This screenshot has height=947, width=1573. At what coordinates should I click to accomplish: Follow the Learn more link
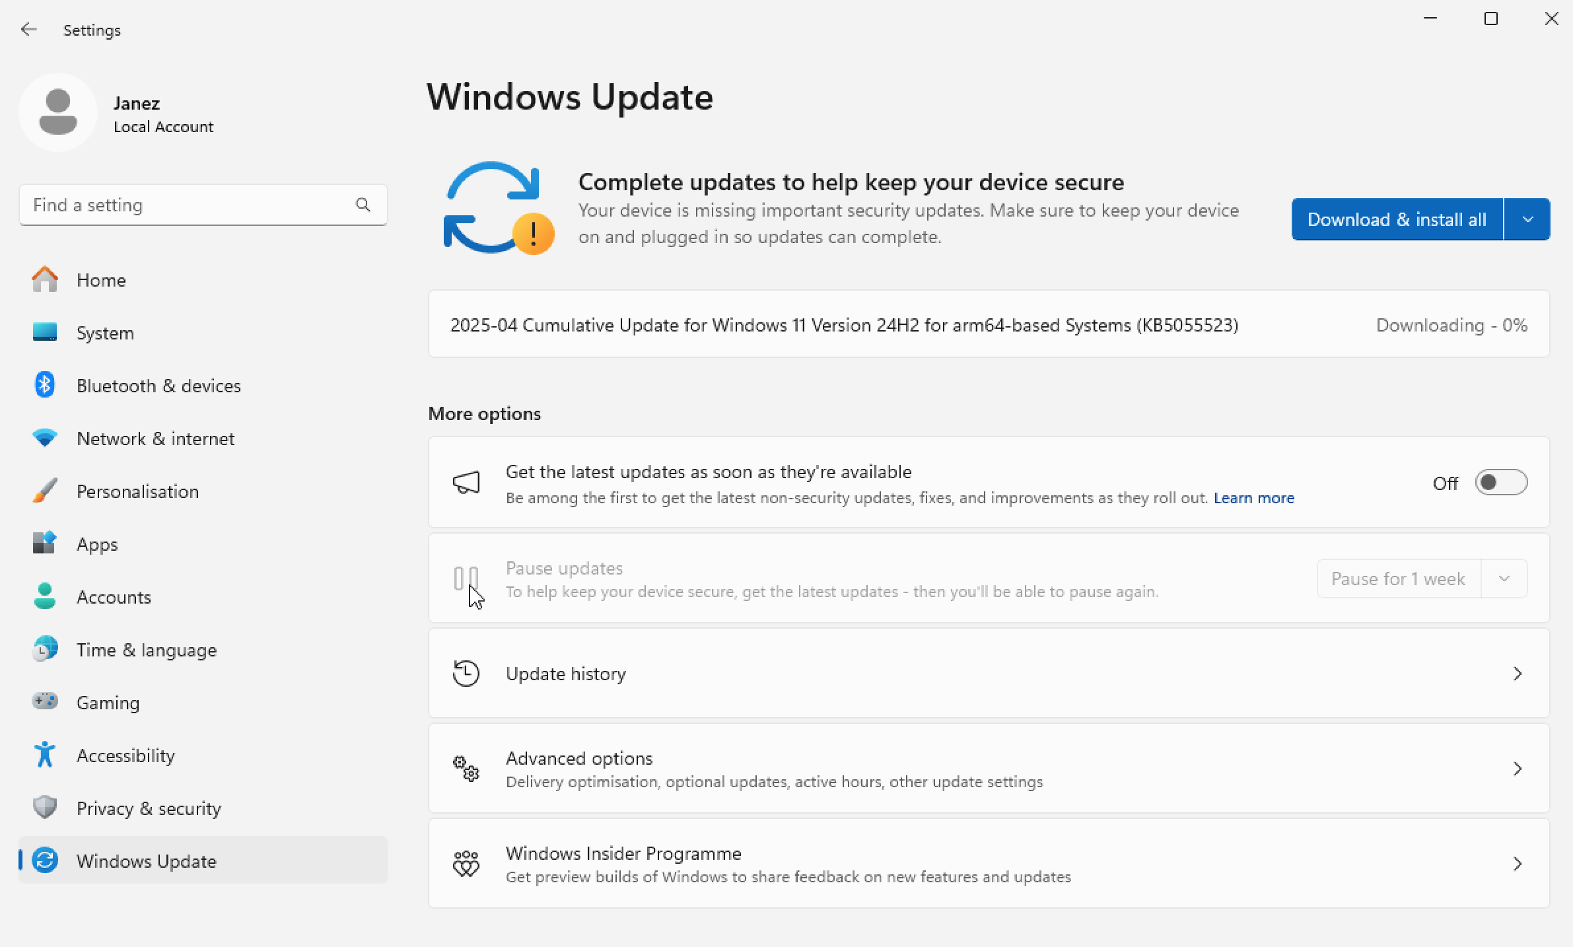1253,498
